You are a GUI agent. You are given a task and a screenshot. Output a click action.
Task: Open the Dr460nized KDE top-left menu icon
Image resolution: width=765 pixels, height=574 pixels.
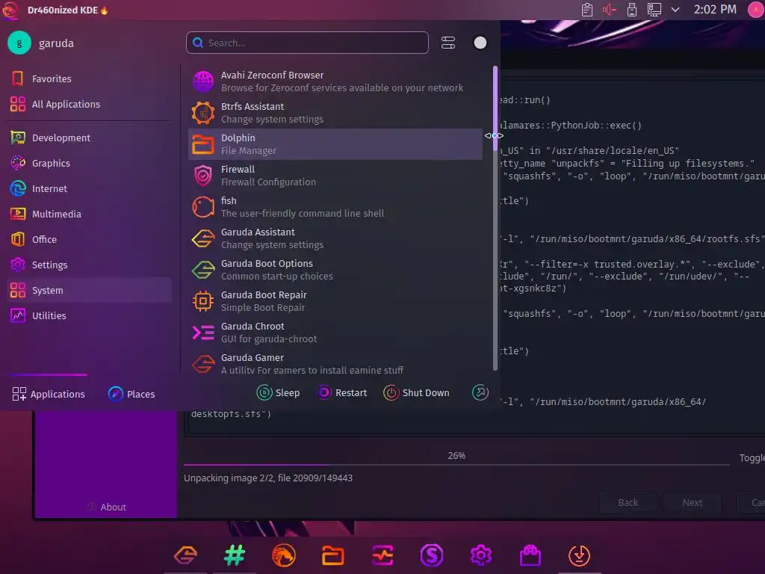coord(10,10)
